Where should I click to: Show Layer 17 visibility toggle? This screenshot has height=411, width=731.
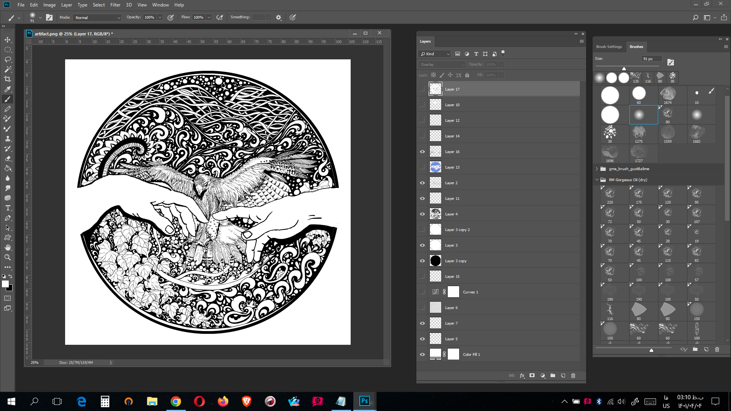pos(422,89)
